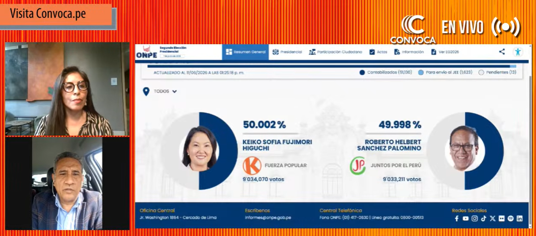
Task: Open the Ver EG2026 tab
Action: click(445, 52)
